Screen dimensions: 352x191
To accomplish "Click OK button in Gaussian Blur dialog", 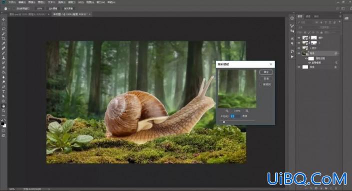I will (266, 72).
